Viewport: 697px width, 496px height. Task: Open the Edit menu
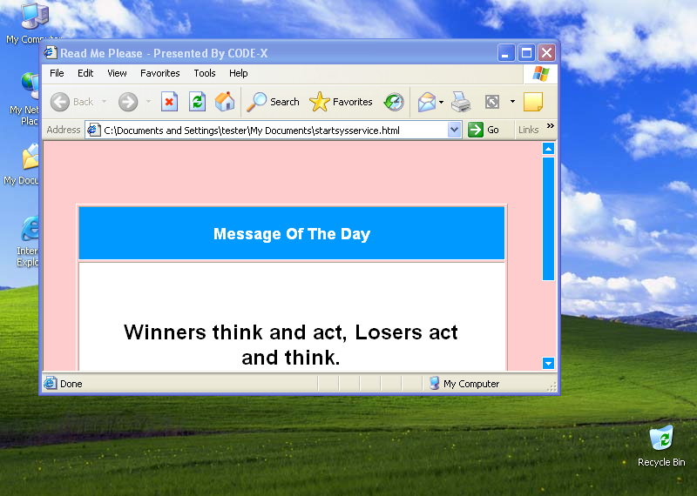click(85, 73)
